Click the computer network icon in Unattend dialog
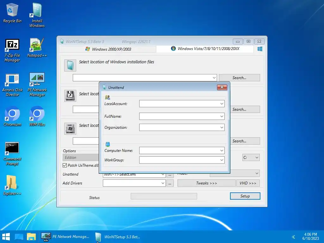Screen dimensions: 324x243 (108, 144)
